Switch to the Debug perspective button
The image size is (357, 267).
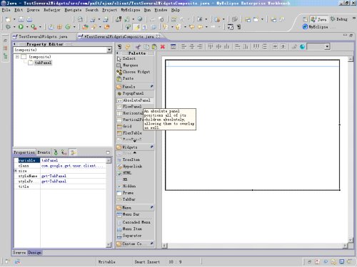[x=339, y=19]
